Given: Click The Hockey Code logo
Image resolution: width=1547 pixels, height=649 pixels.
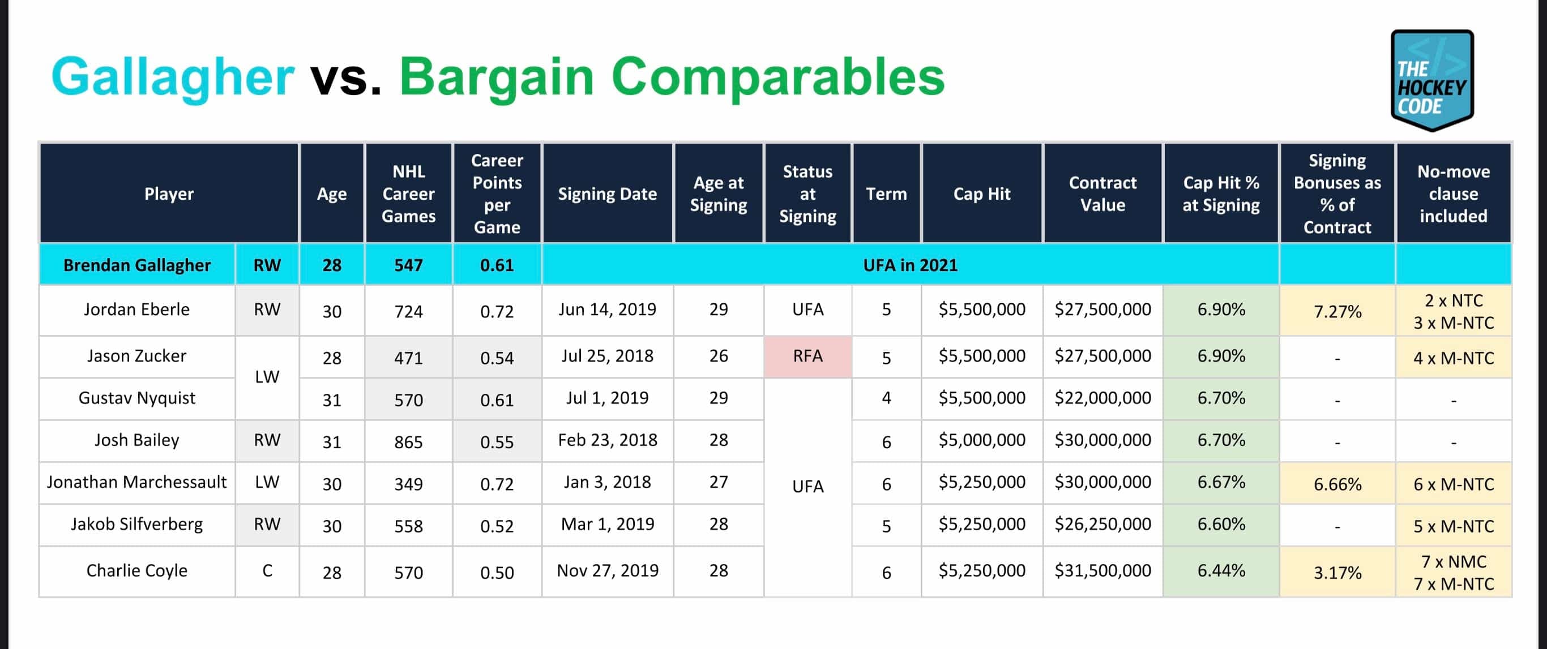Looking at the screenshot, I should tap(1431, 80).
